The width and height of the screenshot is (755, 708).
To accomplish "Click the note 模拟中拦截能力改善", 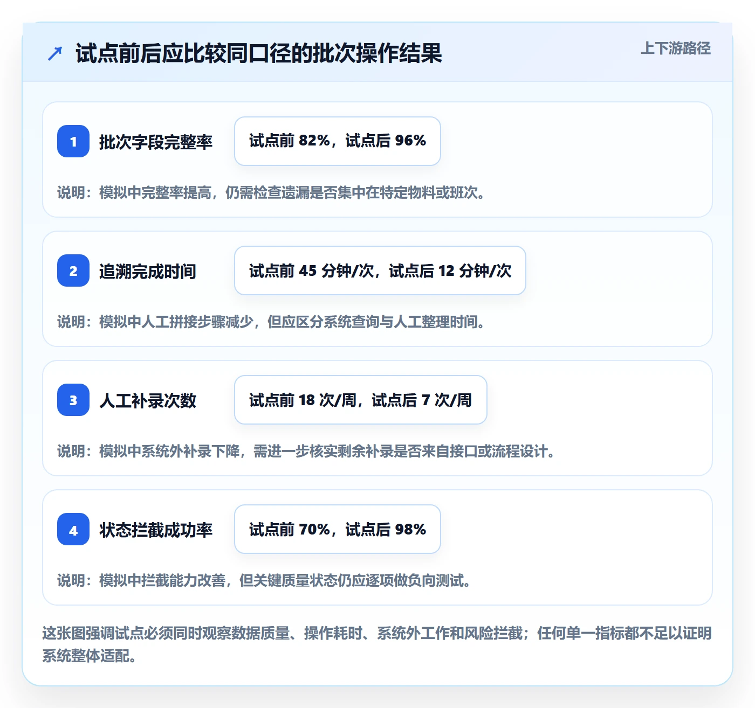I will [265, 580].
